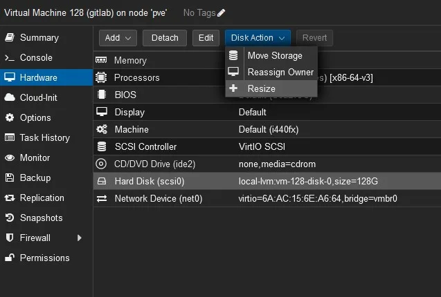Click the pencil icon next to No Tags
Screen dimensions: 441x297
point(221,12)
